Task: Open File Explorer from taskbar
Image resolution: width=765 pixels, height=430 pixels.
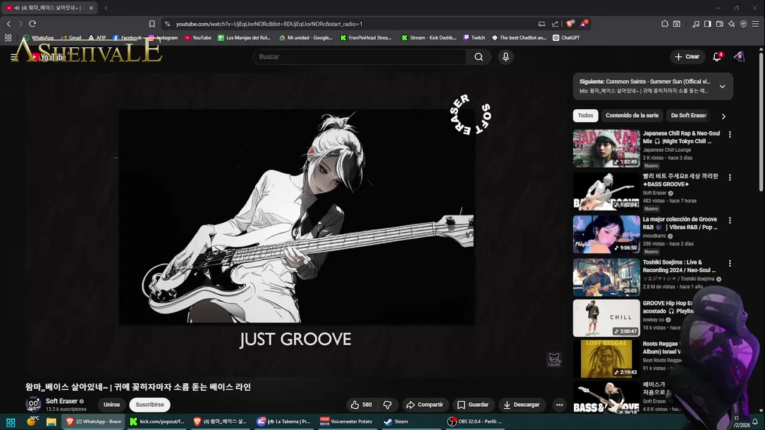Action: (51, 422)
